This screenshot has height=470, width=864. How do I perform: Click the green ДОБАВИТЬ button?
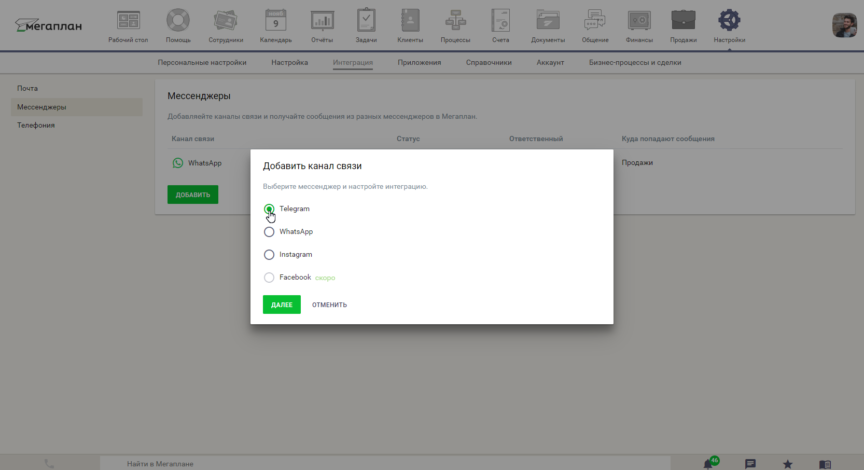193,195
